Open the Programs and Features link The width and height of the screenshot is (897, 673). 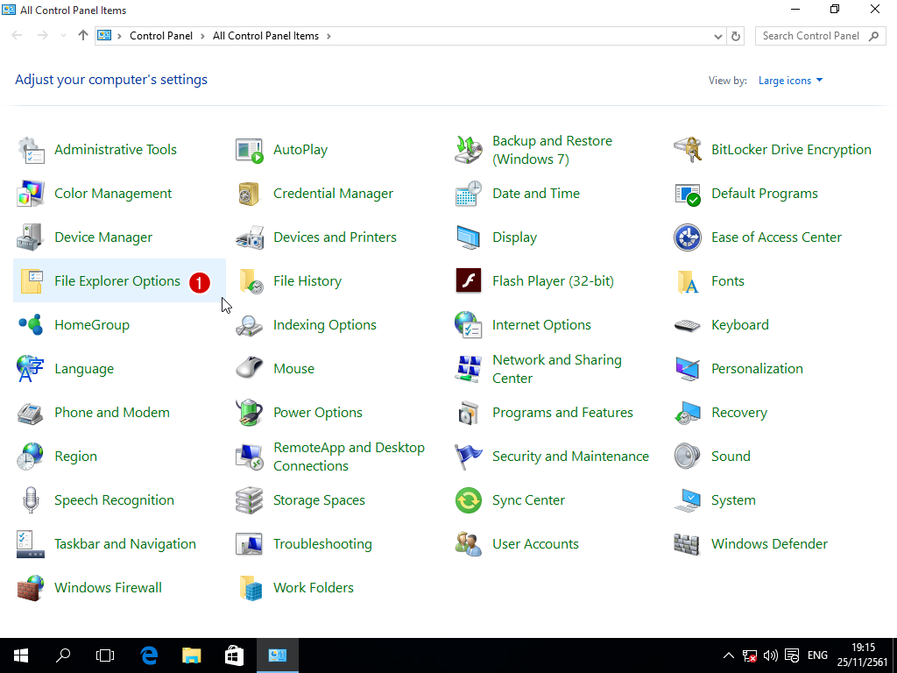coord(562,413)
